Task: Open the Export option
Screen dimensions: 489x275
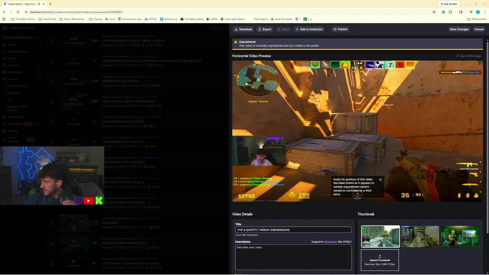Action: pyautogui.click(x=265, y=29)
